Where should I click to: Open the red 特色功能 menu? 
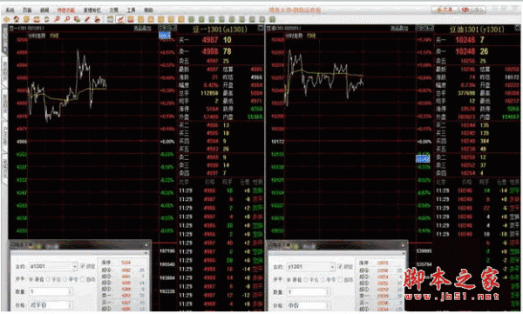pos(65,10)
